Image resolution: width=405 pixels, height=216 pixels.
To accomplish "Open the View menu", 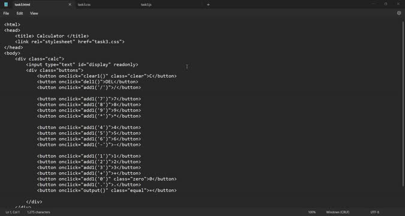I will click(34, 13).
